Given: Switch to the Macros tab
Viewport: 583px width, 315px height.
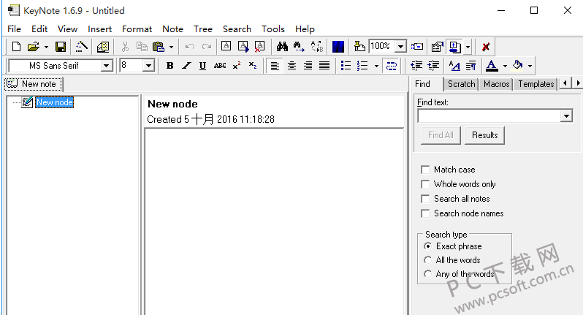Looking at the screenshot, I should coord(496,84).
